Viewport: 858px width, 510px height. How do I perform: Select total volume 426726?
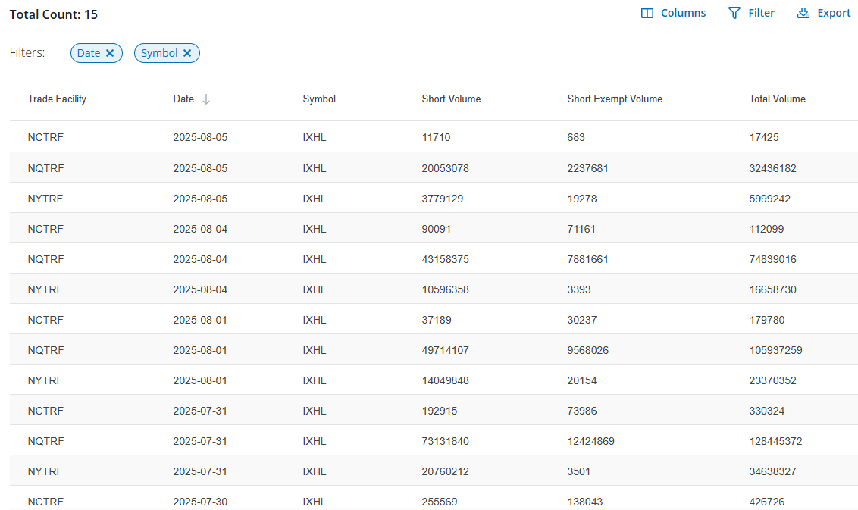(766, 502)
